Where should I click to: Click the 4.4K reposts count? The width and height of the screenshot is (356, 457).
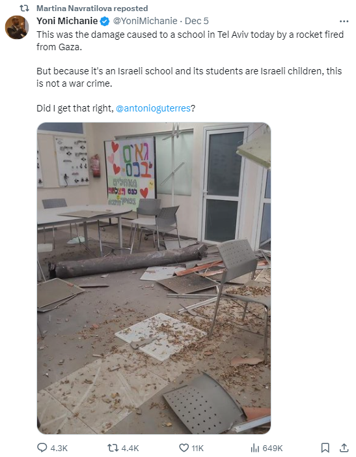[x=130, y=448]
